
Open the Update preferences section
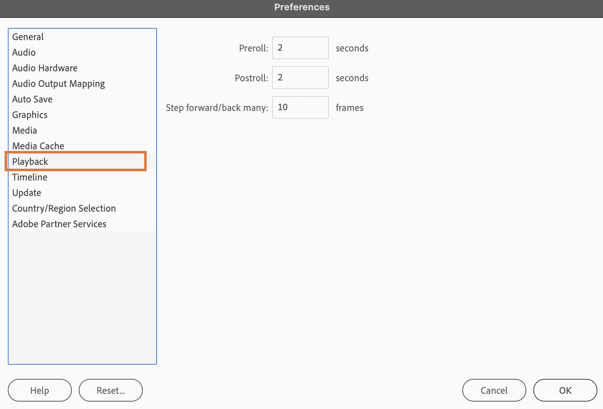click(x=27, y=193)
